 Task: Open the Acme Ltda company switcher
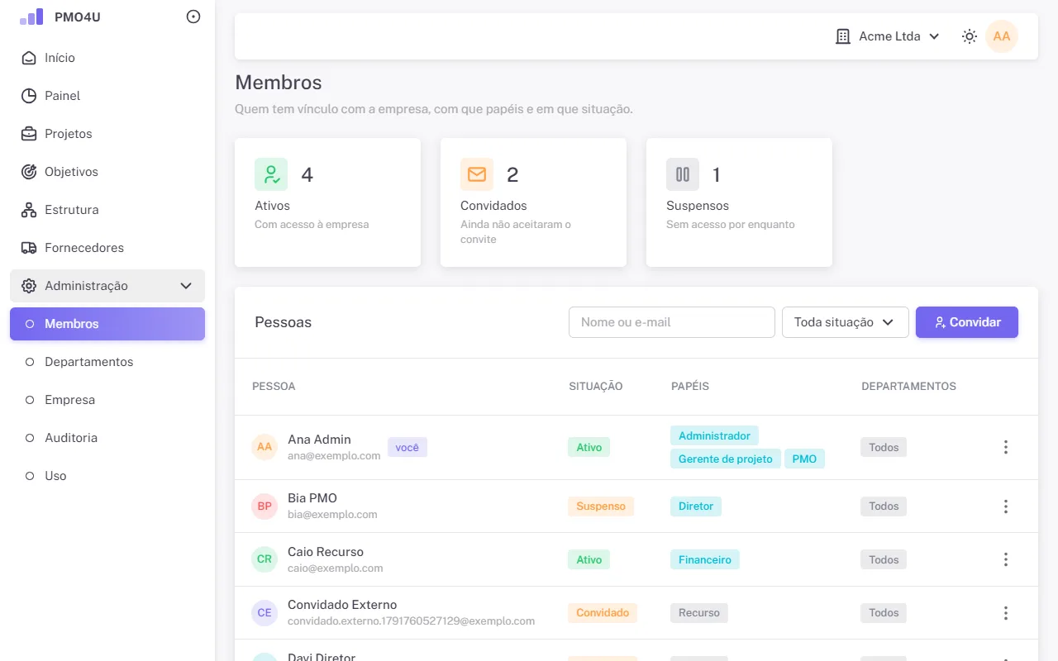[x=888, y=36]
